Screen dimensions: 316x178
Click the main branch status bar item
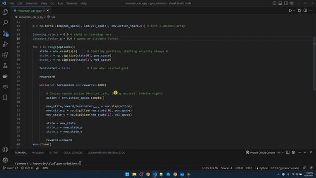point(8,168)
